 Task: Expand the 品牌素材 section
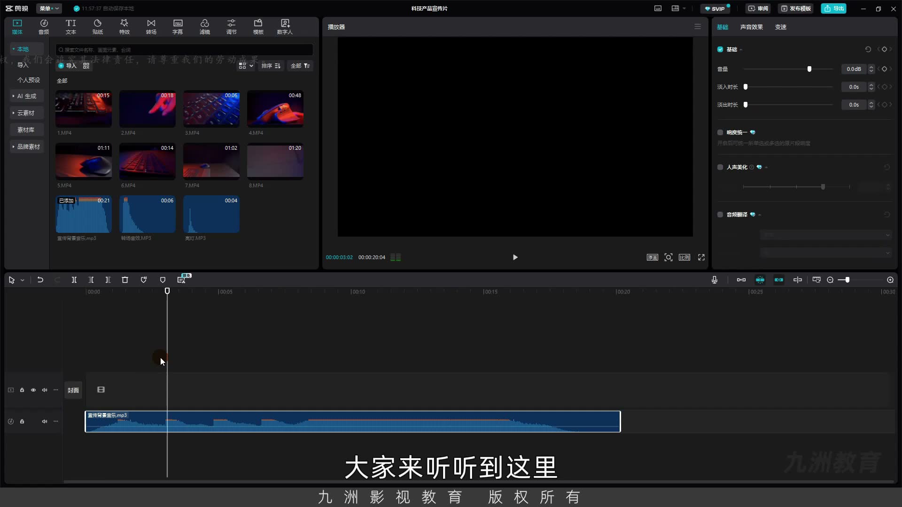pos(26,146)
